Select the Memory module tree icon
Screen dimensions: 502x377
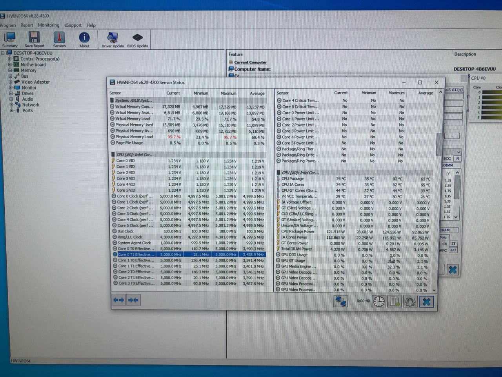(x=16, y=70)
